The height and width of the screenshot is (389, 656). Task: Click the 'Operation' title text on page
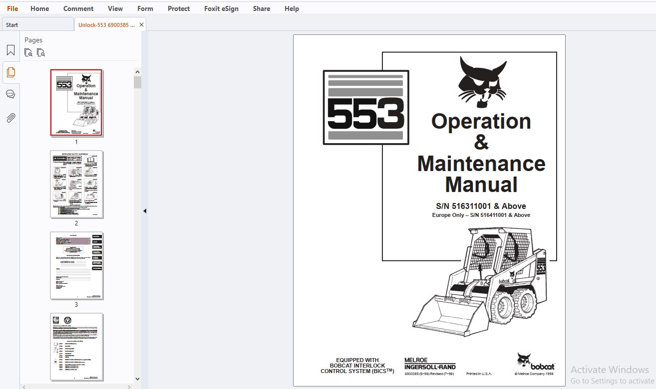click(x=481, y=121)
